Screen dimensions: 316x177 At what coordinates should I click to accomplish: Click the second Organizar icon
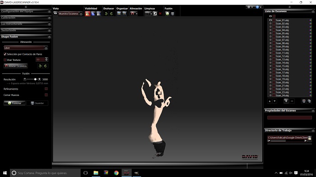click(x=124, y=14)
